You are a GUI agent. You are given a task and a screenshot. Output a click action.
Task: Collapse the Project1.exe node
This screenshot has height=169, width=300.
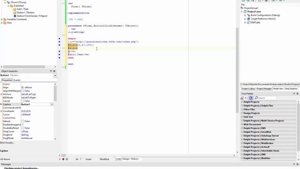pyautogui.click(x=242, y=12)
